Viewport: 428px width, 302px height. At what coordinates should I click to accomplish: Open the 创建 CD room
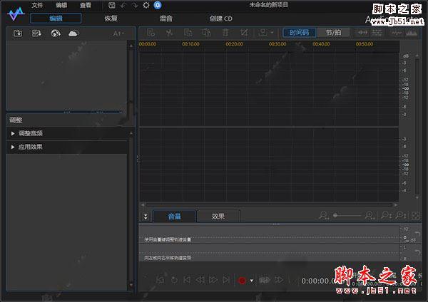click(220, 18)
